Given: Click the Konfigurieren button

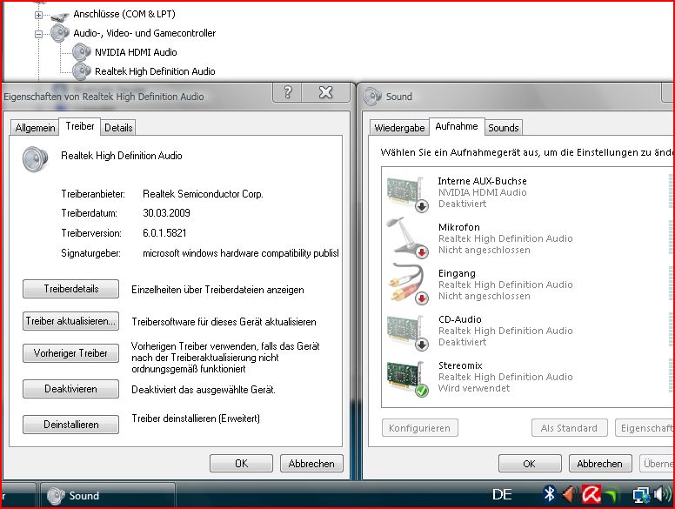Looking at the screenshot, I should (x=420, y=428).
